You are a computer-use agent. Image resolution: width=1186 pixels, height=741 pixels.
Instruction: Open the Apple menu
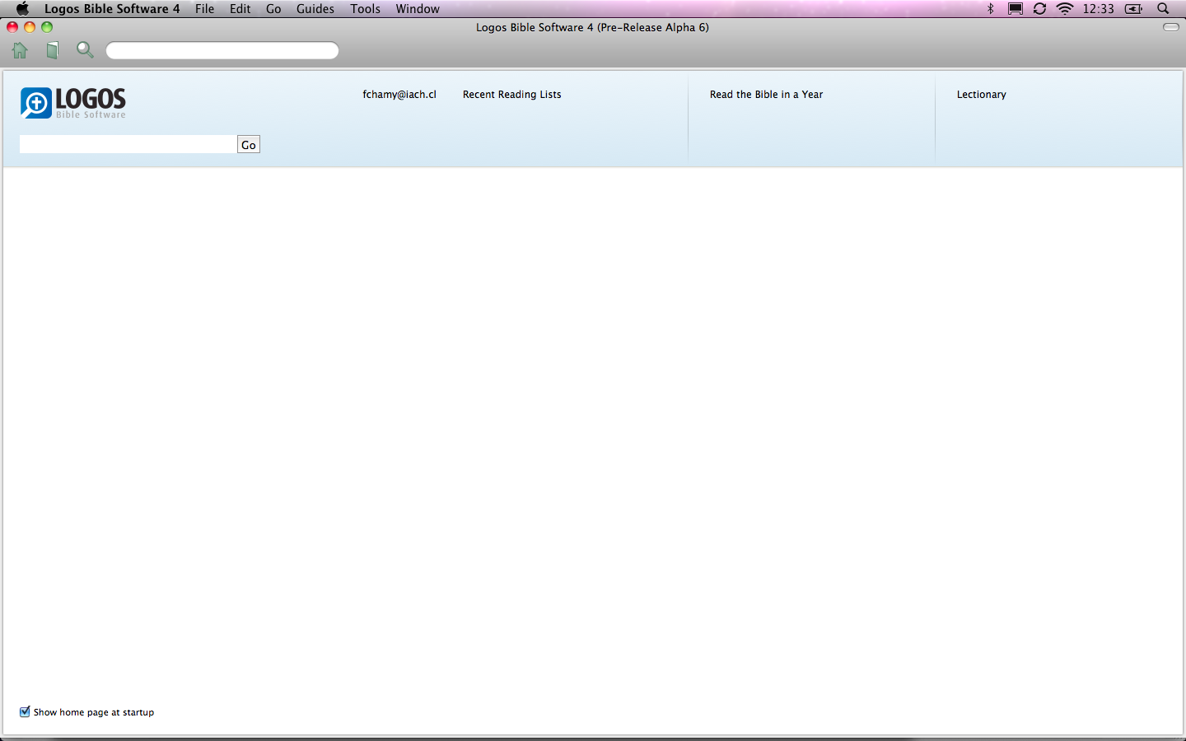22,8
